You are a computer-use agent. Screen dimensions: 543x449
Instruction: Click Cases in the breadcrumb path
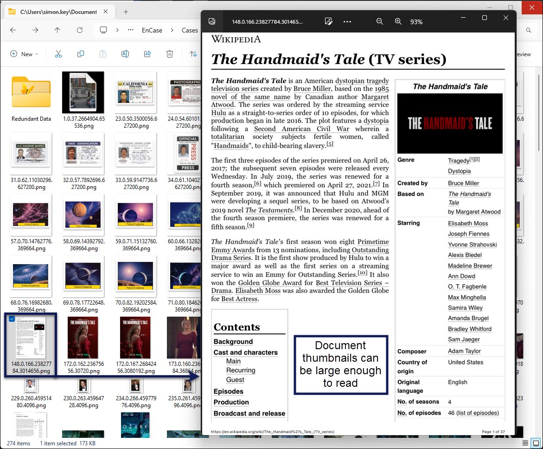[190, 30]
